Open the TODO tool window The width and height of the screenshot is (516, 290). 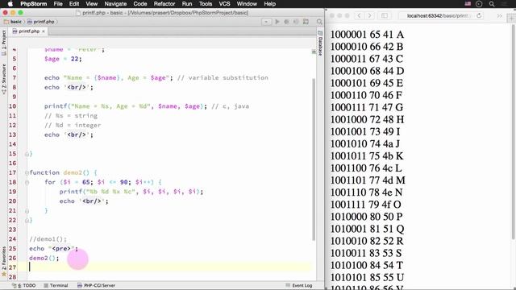tap(23, 285)
